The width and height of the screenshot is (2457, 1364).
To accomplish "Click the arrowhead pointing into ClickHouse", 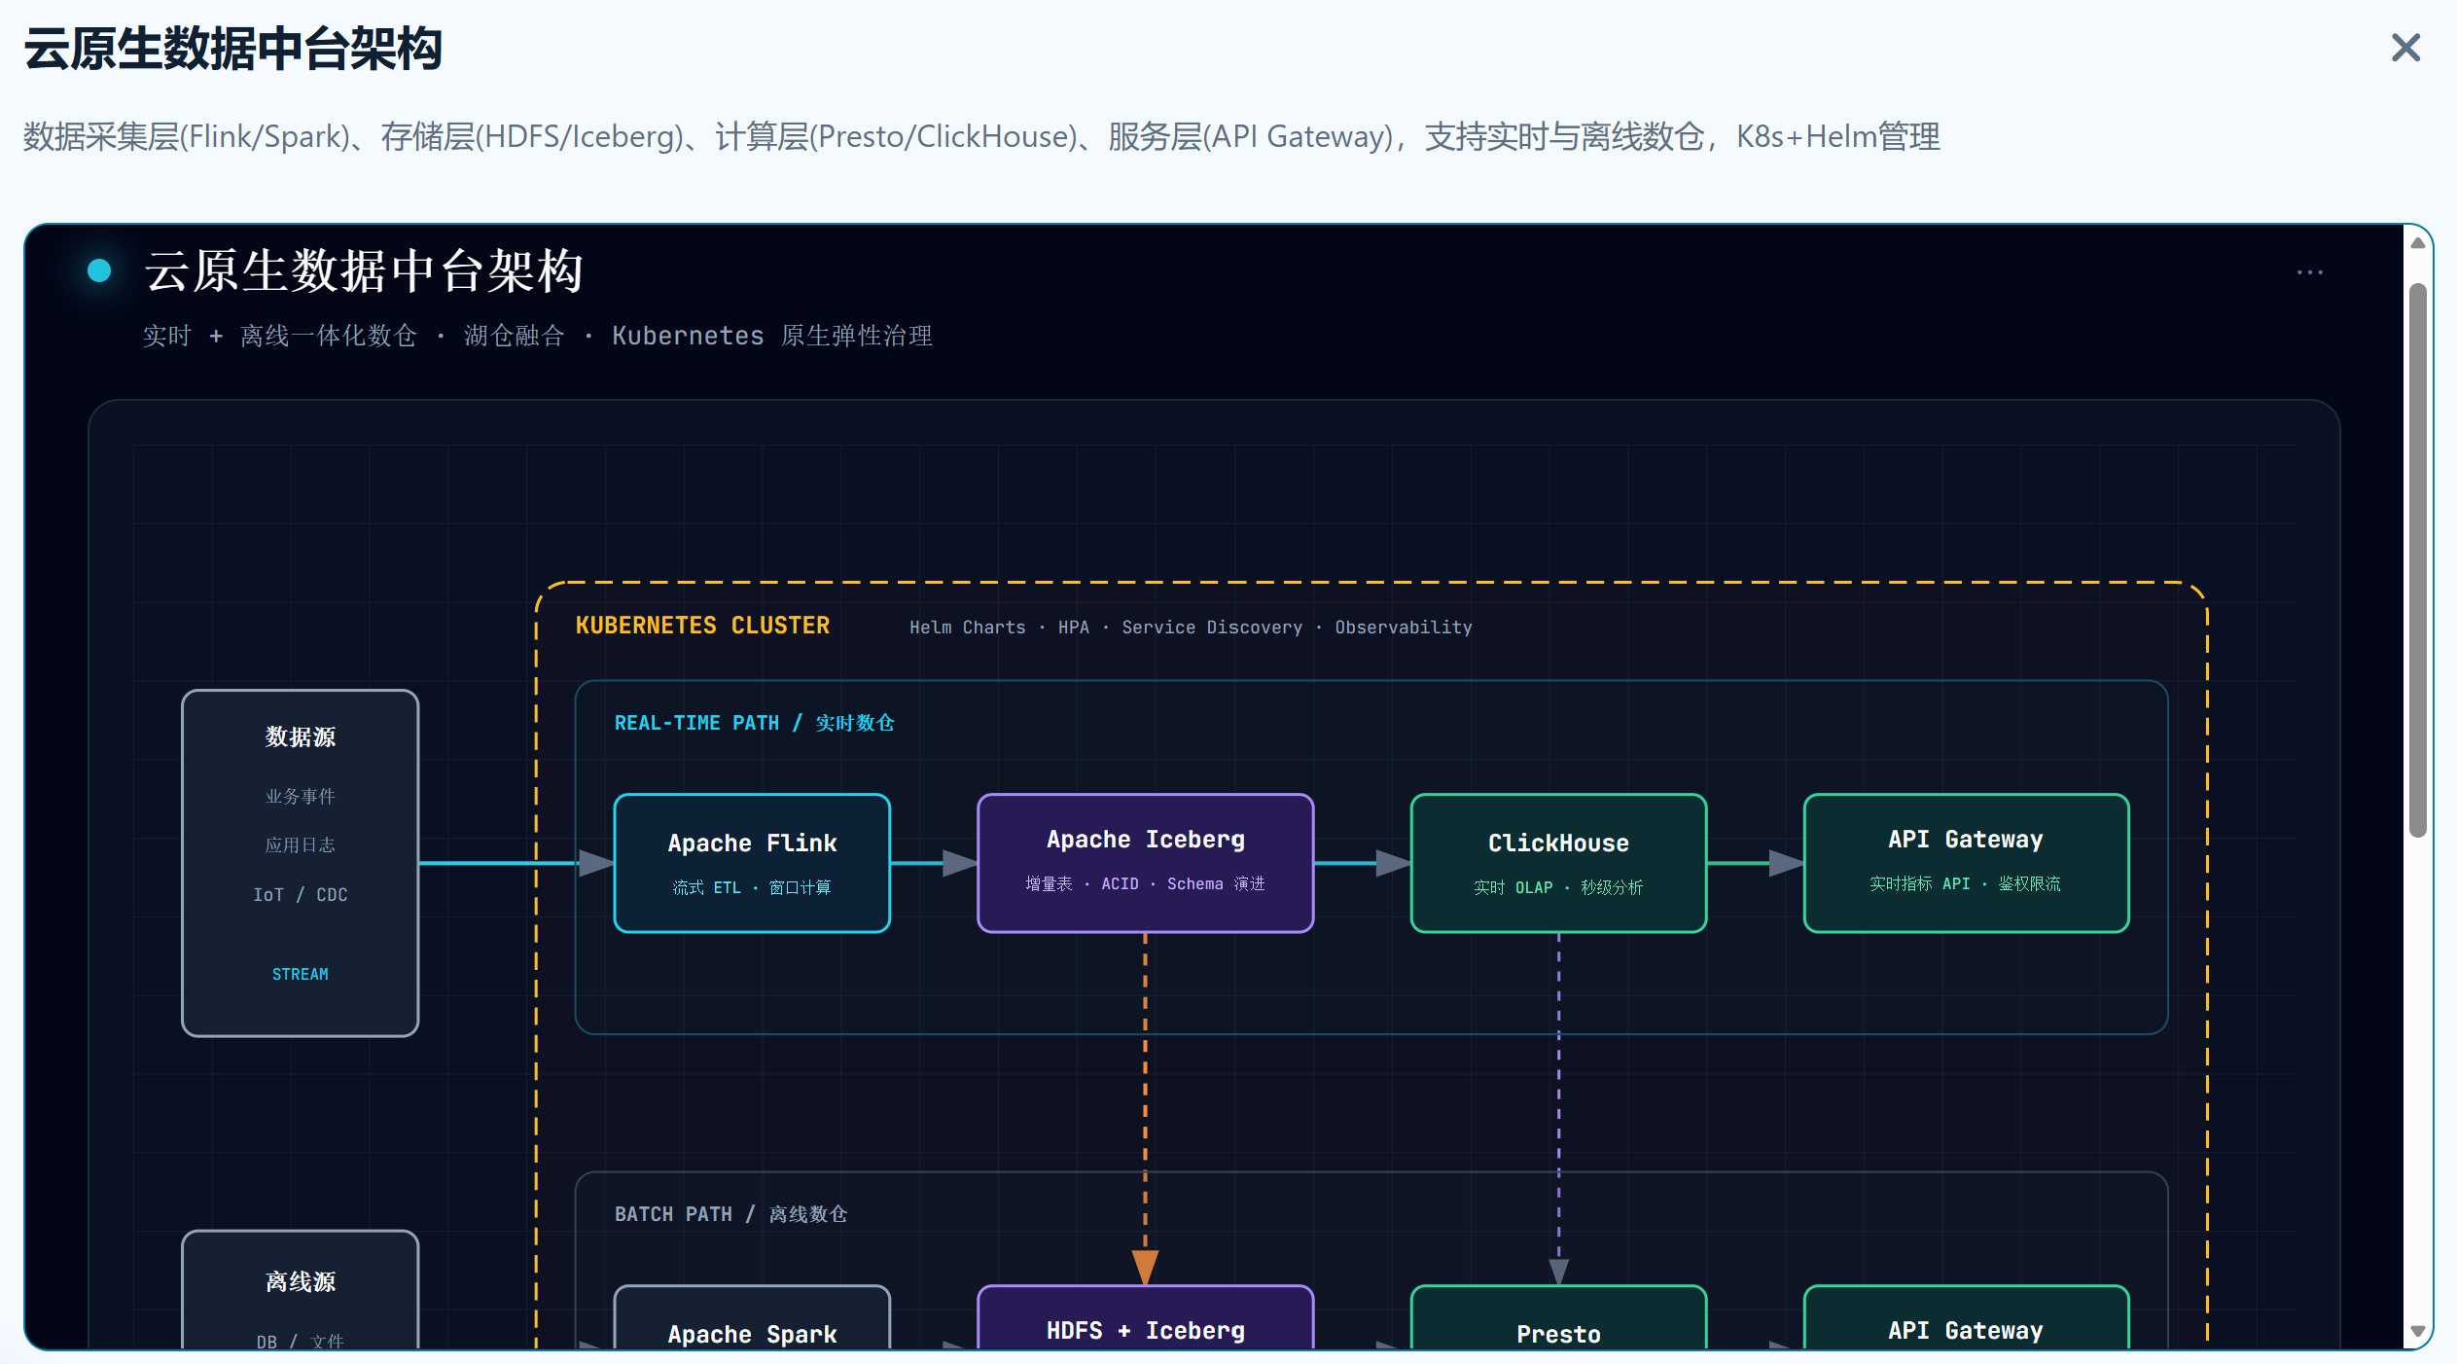I will point(1394,863).
